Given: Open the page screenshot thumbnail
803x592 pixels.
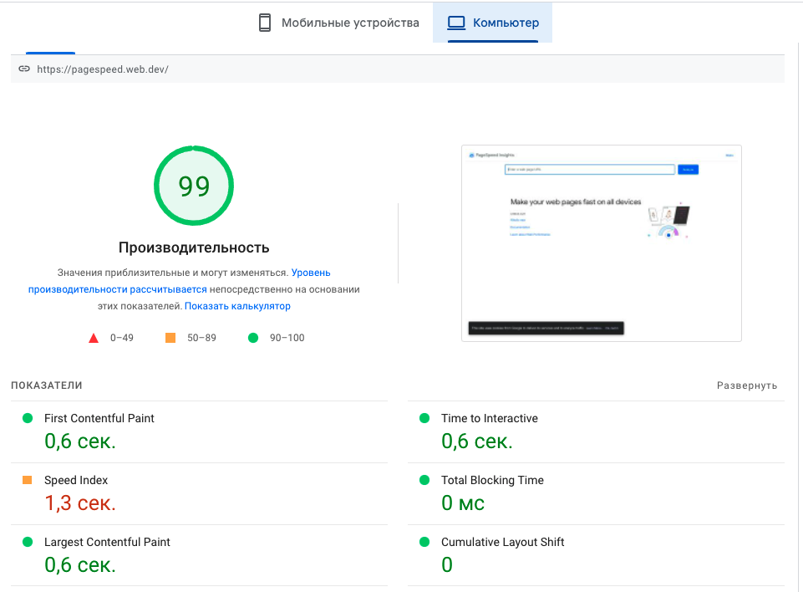Looking at the screenshot, I should tap(601, 242).
